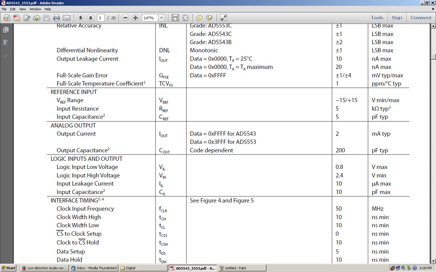The width and height of the screenshot is (436, 272).
Task: Click the speaker volume tray icon
Action: click(x=403, y=268)
